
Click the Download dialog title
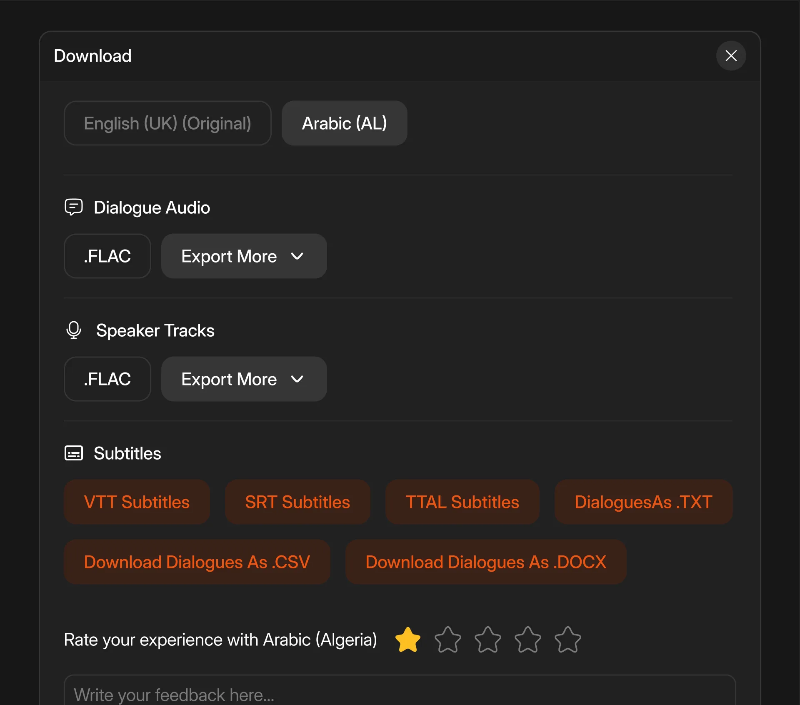click(93, 56)
